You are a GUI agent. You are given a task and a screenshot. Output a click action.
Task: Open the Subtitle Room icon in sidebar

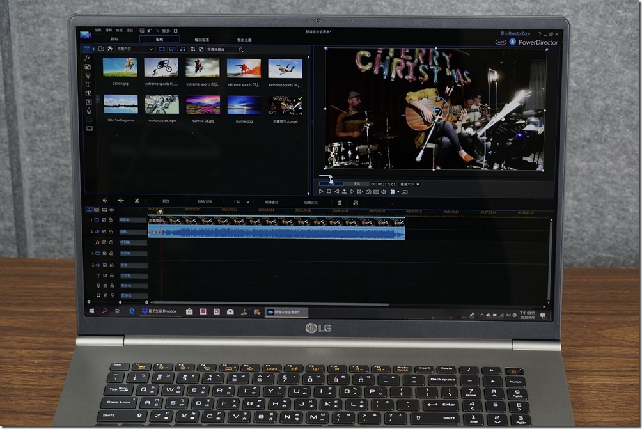(90, 129)
